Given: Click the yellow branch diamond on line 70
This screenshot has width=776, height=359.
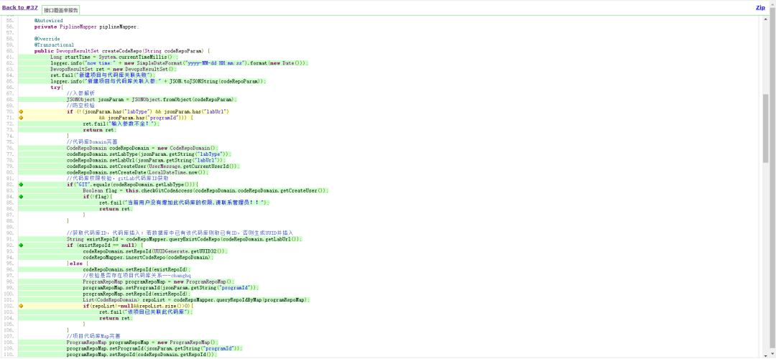Looking at the screenshot, I should pyautogui.click(x=21, y=112).
